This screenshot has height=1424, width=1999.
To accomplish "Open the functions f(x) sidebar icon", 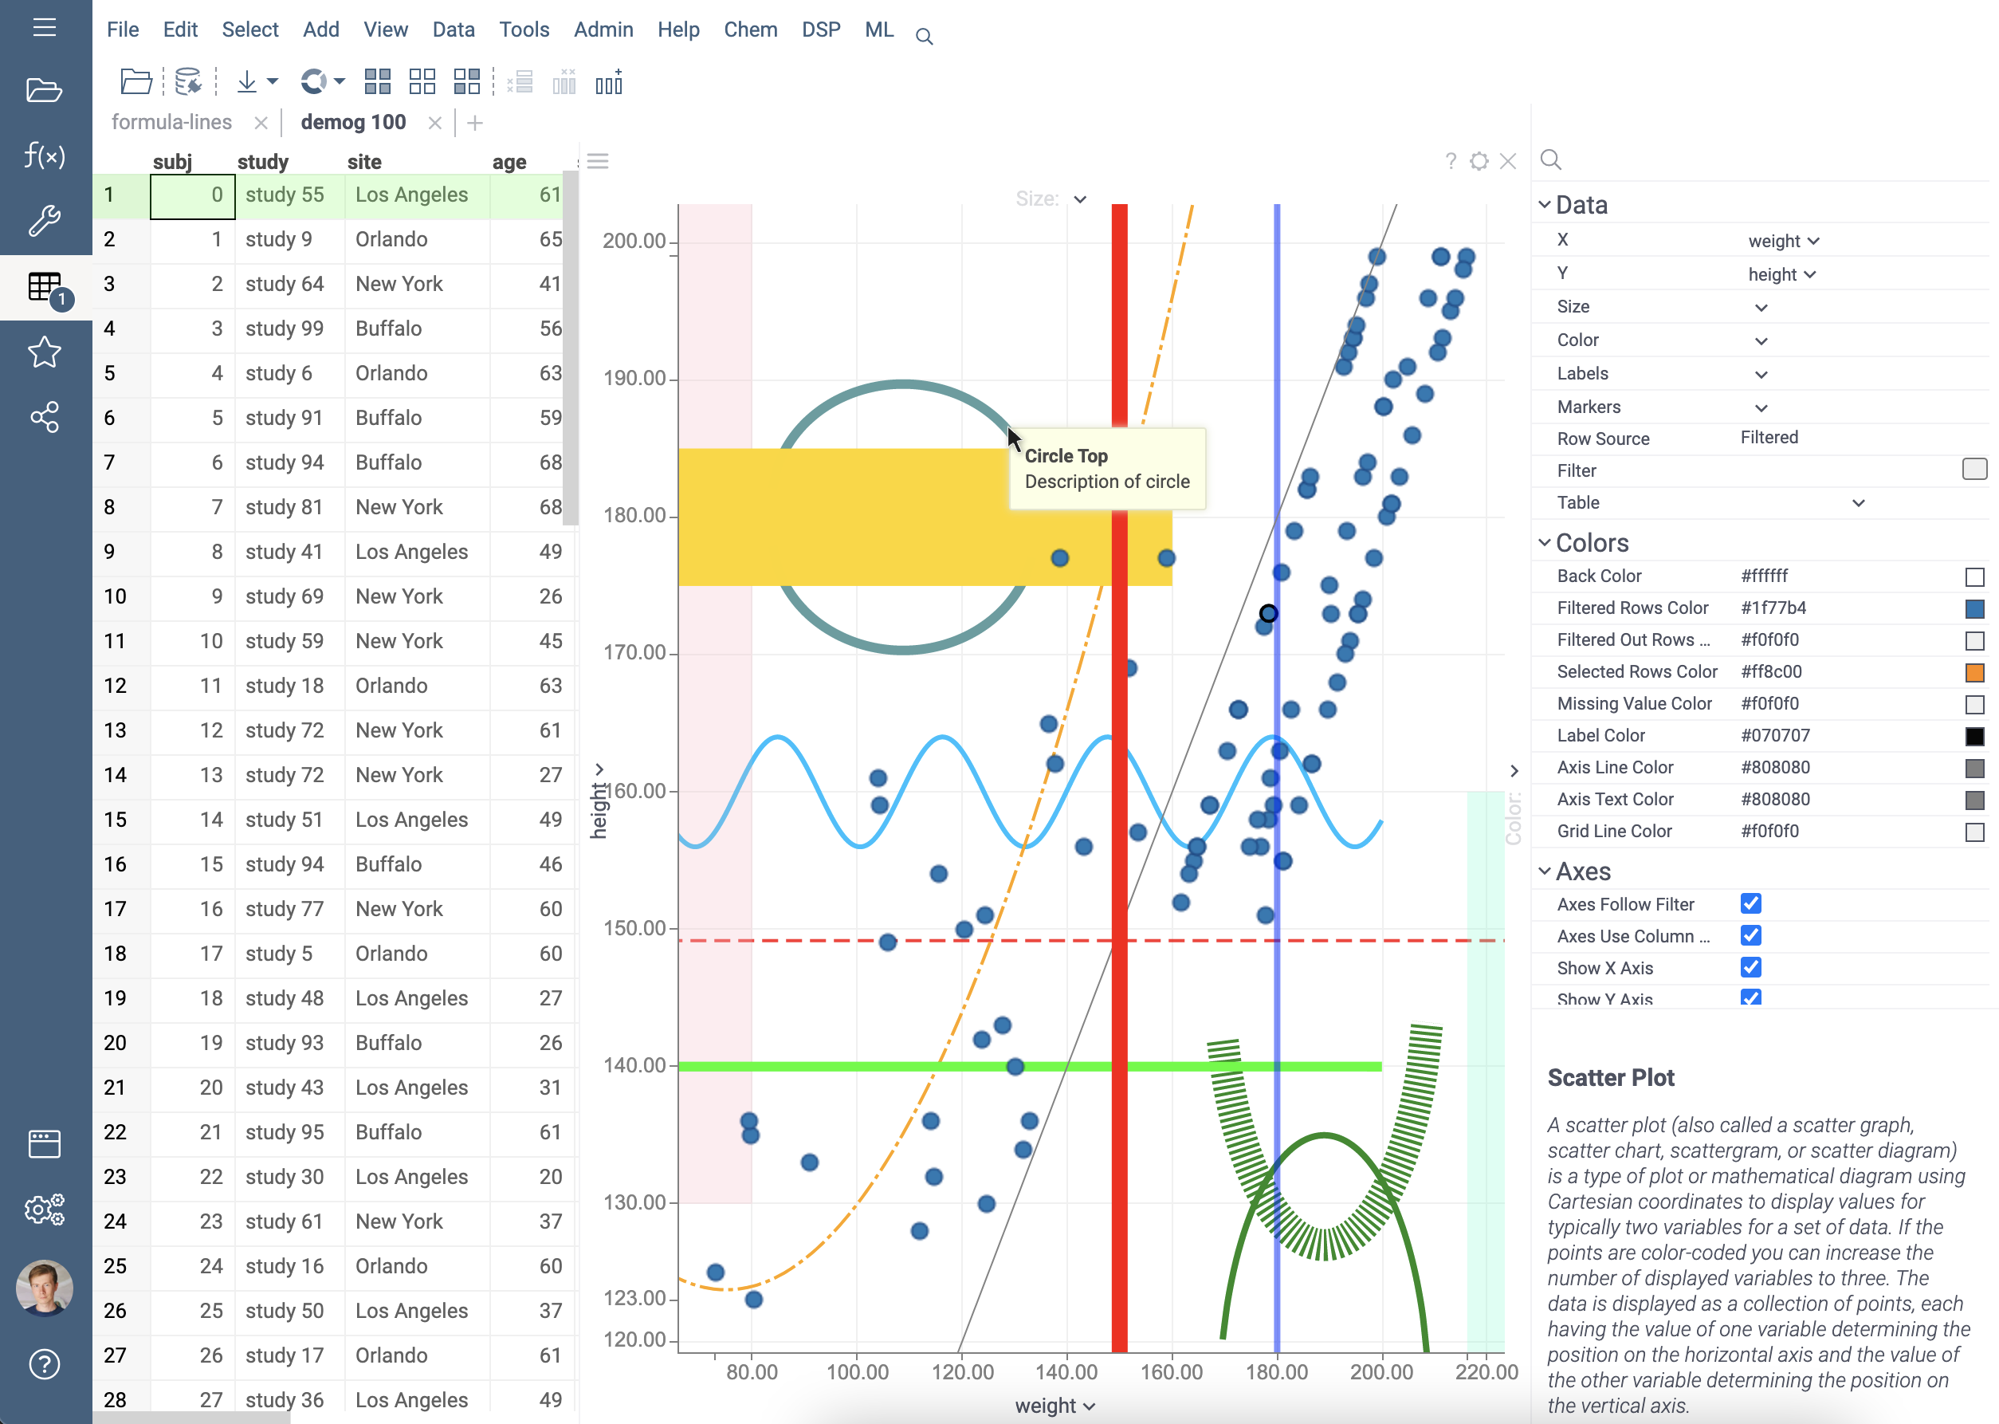I will click(x=44, y=156).
